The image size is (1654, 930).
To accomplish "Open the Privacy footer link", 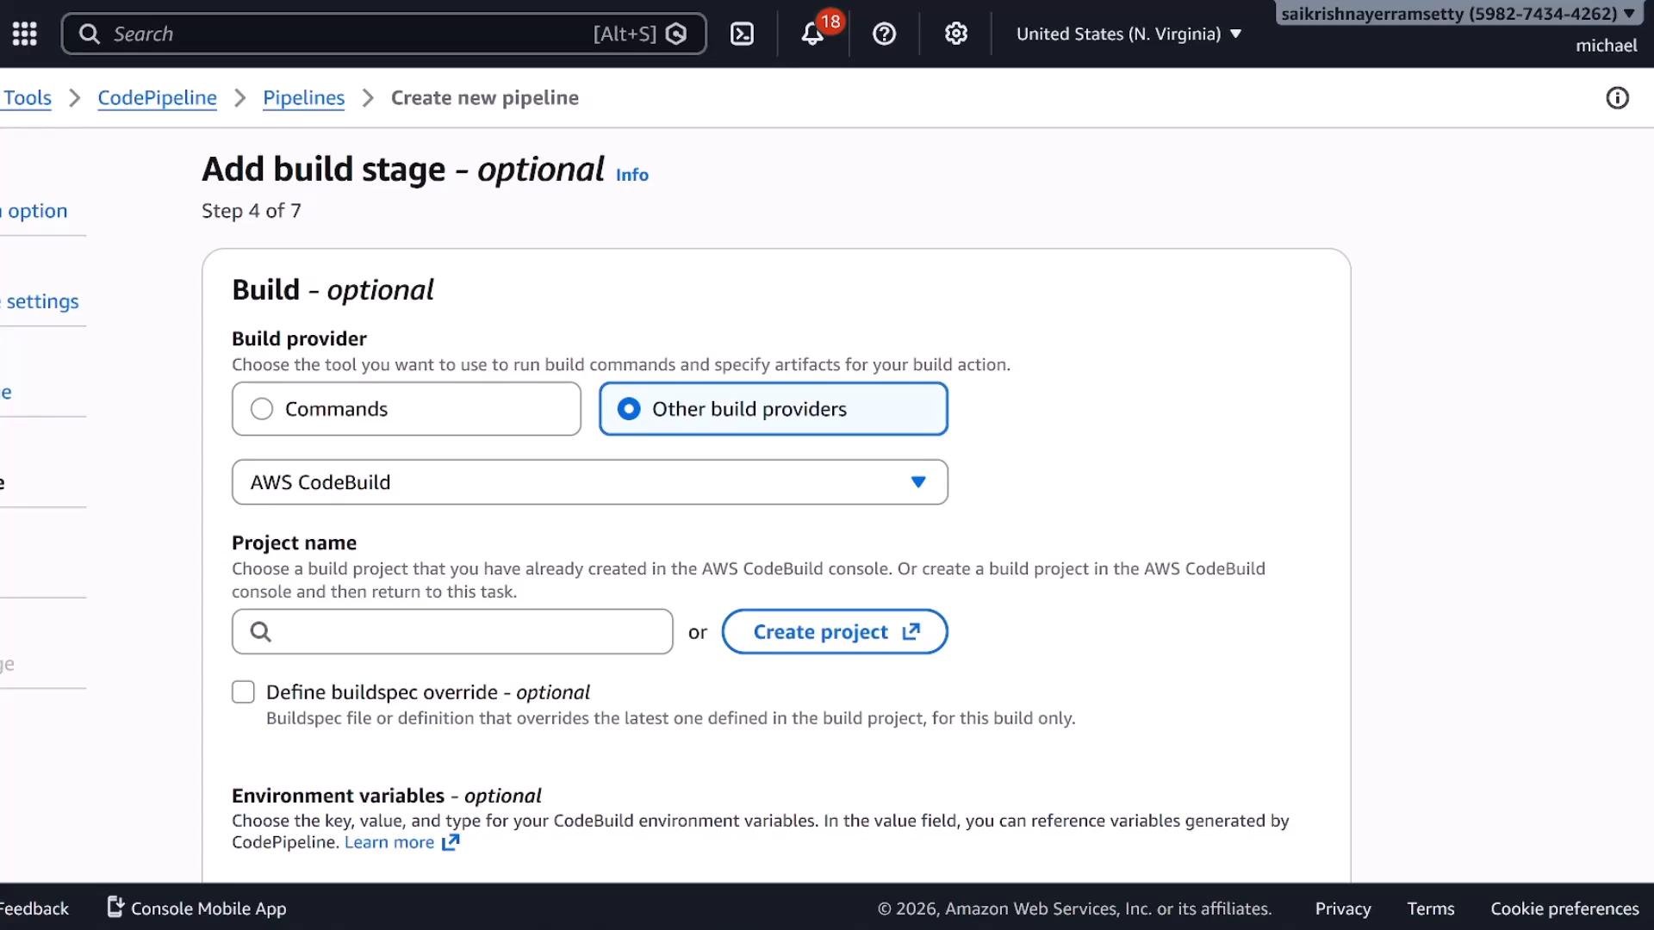I will tap(1342, 908).
